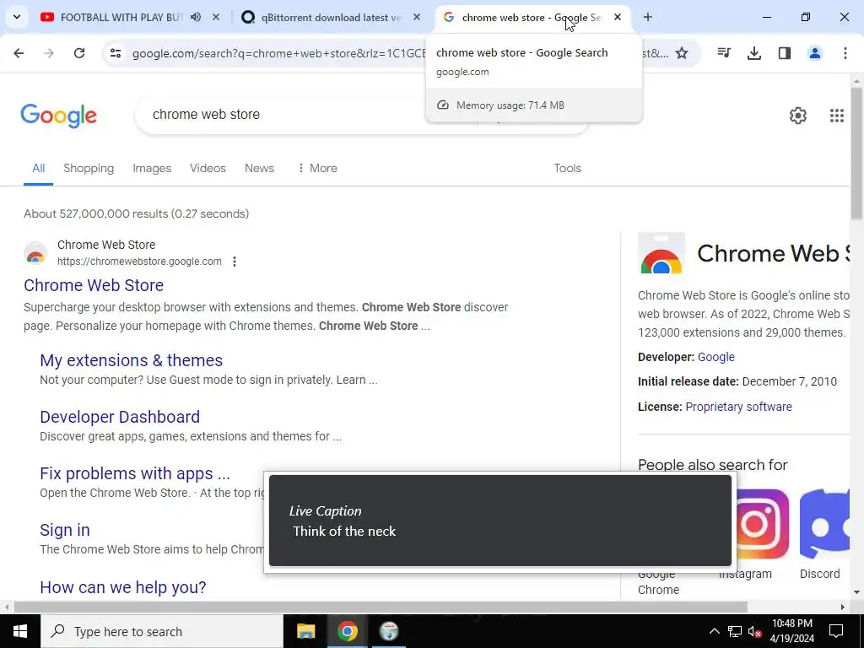Image resolution: width=864 pixels, height=648 pixels.
Task: Open the Developer Dashboard sitelink
Action: click(120, 417)
